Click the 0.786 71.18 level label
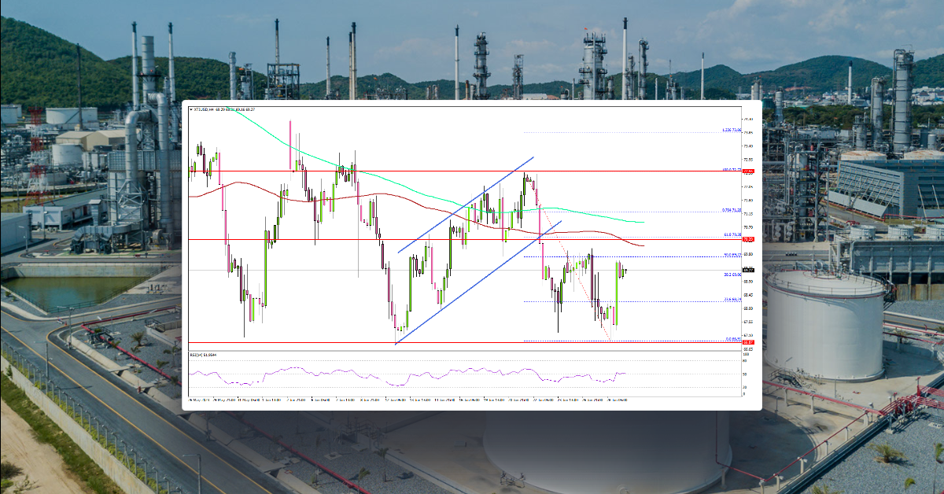The width and height of the screenshot is (944, 494). pyautogui.click(x=732, y=210)
